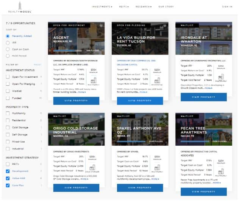The image size is (239, 201).
Task: Click cold storage building icon on Origo card
Action: pyautogui.click(x=92, y=167)
